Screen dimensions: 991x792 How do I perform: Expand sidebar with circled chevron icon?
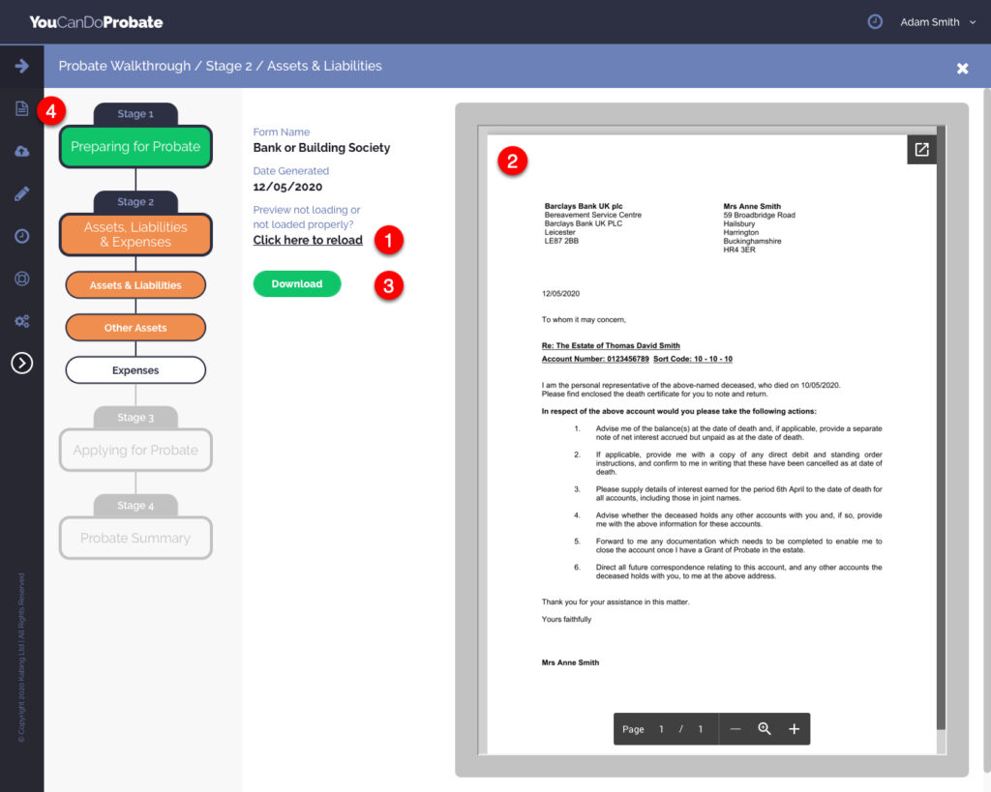click(x=21, y=363)
